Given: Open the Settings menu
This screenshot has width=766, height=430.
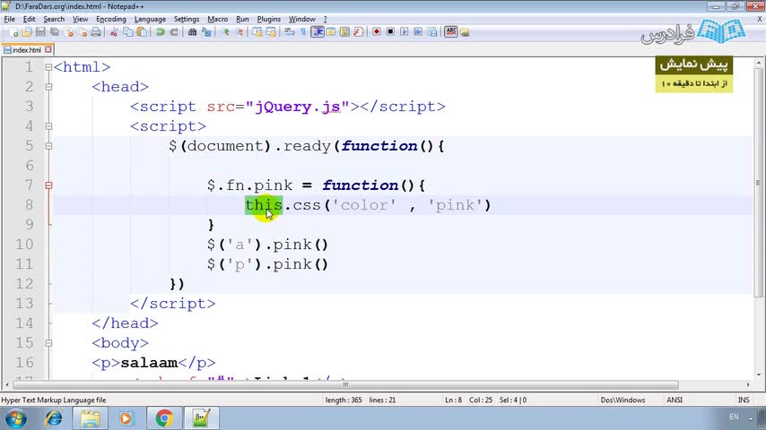Looking at the screenshot, I should coord(187,19).
